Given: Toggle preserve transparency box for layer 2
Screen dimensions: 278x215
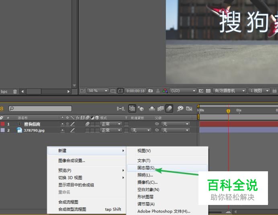Looking at the screenshot, I should (126, 130).
